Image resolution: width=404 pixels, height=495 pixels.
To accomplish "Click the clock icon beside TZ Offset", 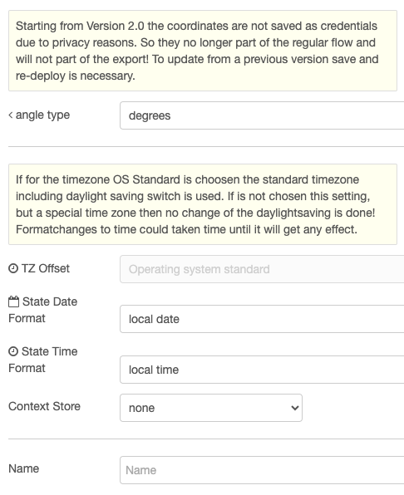I will pos(13,268).
